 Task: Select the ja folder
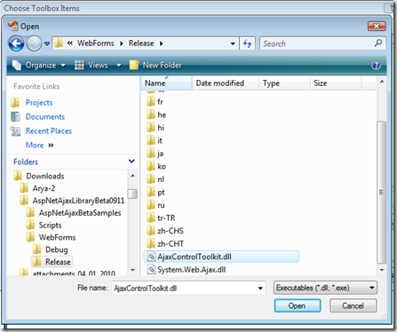click(160, 154)
